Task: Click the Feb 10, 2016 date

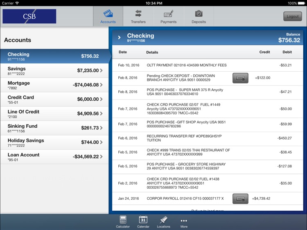Action: 129,65
